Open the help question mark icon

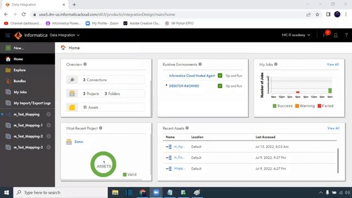pyautogui.click(x=346, y=35)
